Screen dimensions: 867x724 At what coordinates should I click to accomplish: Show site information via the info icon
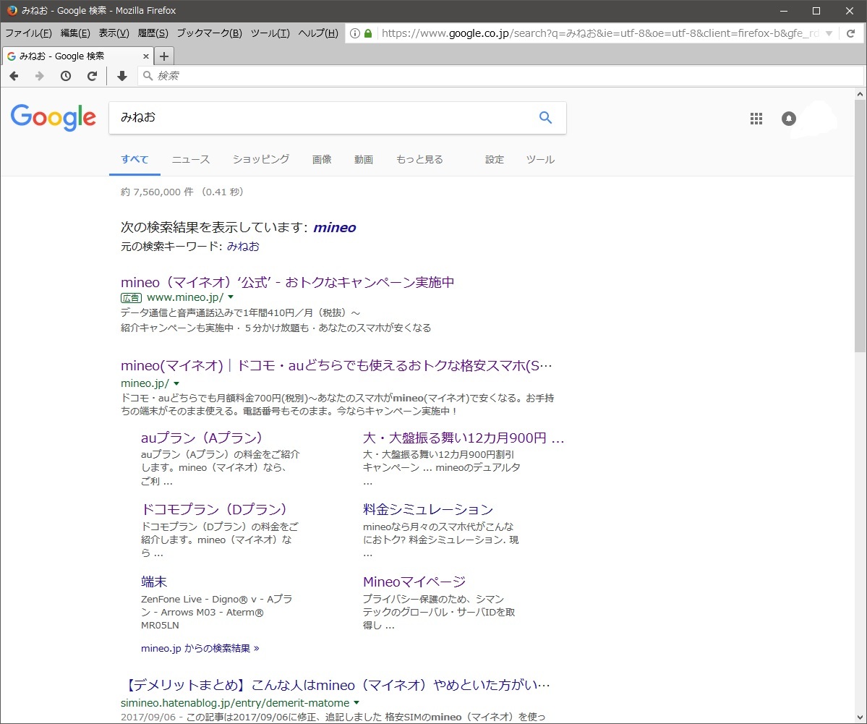pos(355,33)
